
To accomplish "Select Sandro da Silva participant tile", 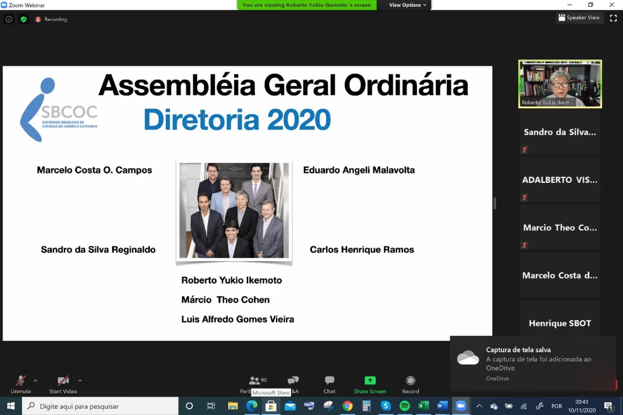I will [x=560, y=132].
